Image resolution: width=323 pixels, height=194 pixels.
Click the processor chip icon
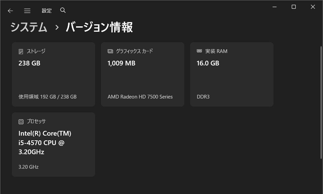tap(21, 122)
